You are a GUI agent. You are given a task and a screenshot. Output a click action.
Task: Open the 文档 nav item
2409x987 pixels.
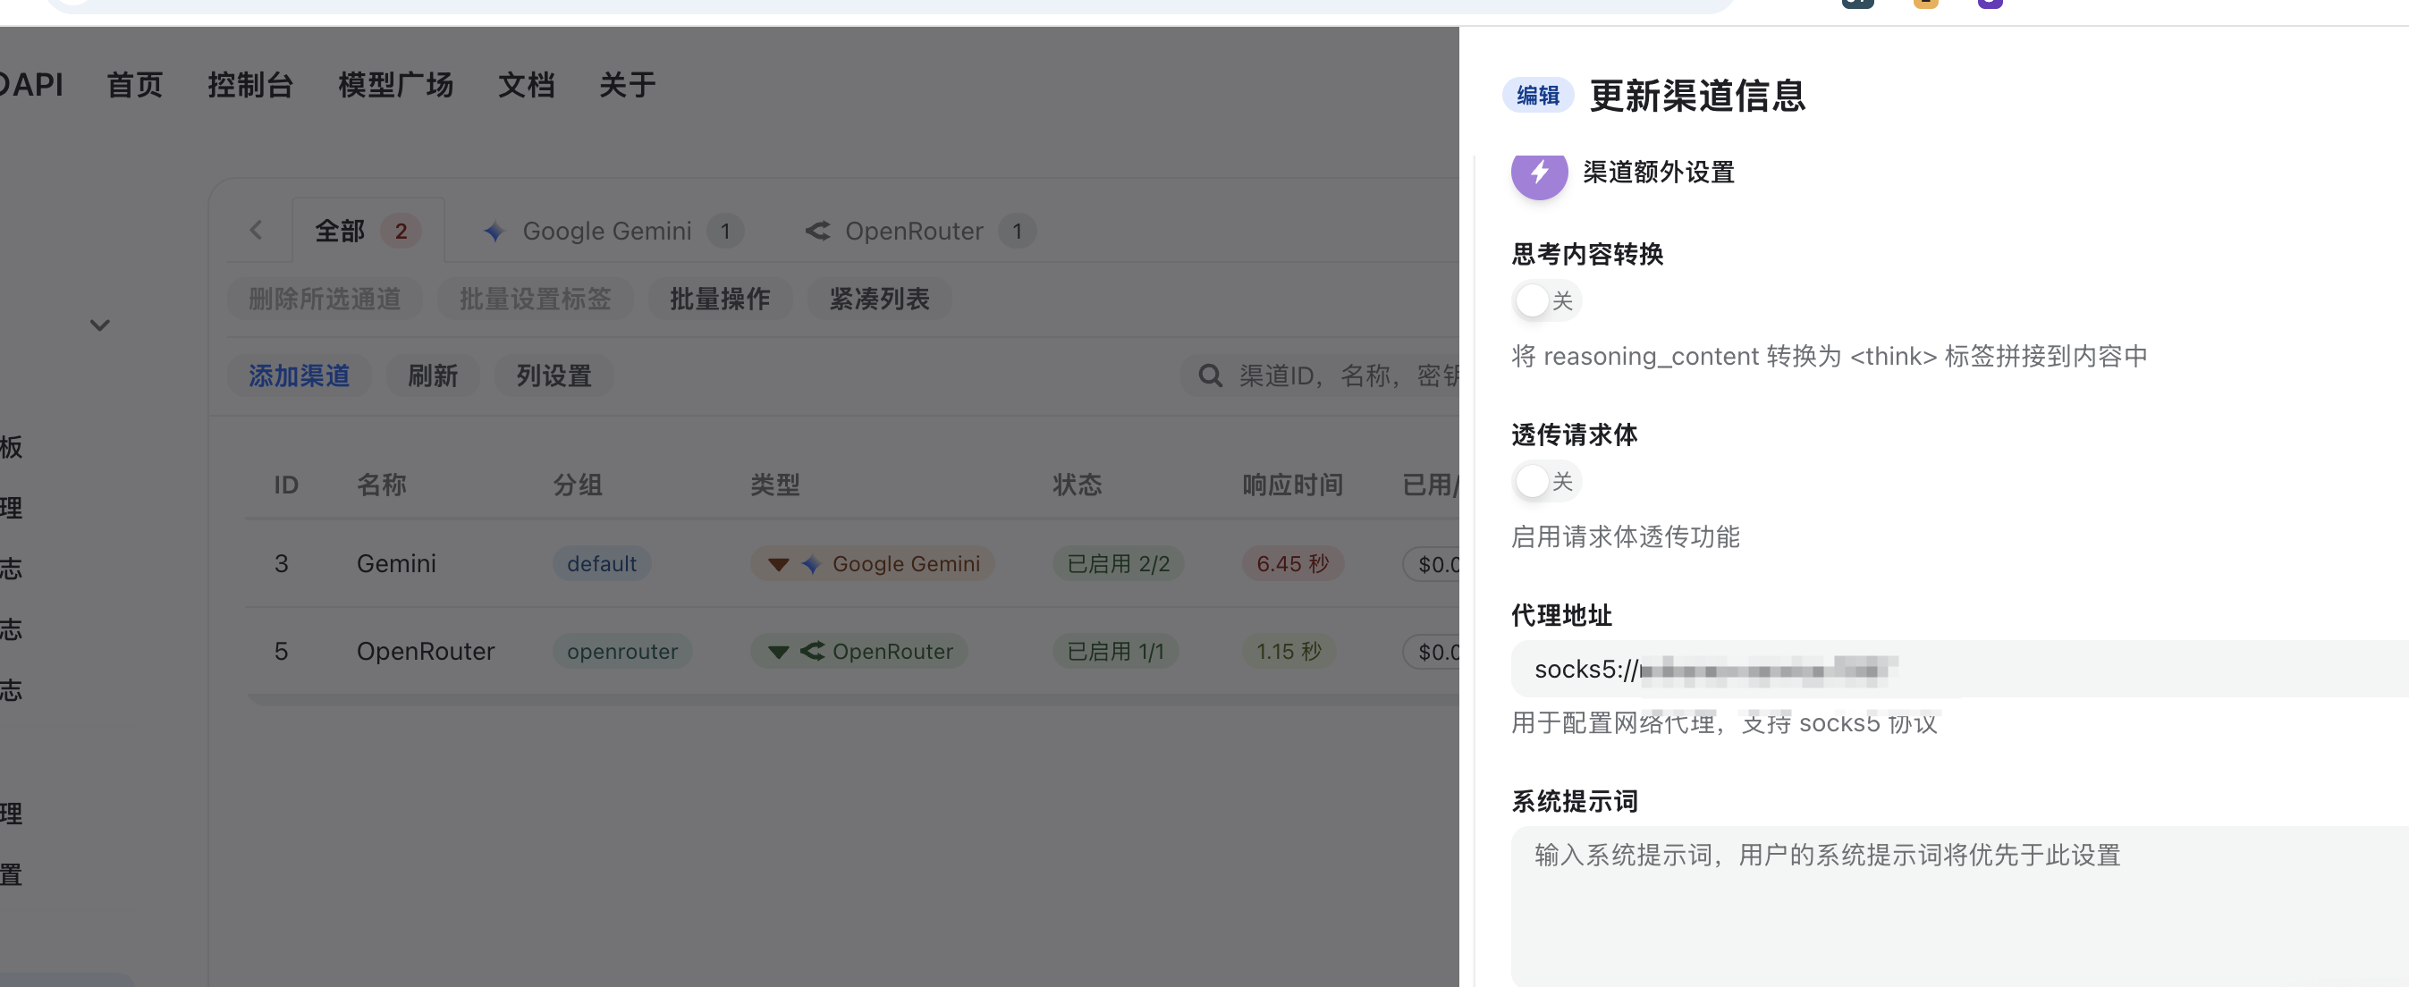click(527, 85)
